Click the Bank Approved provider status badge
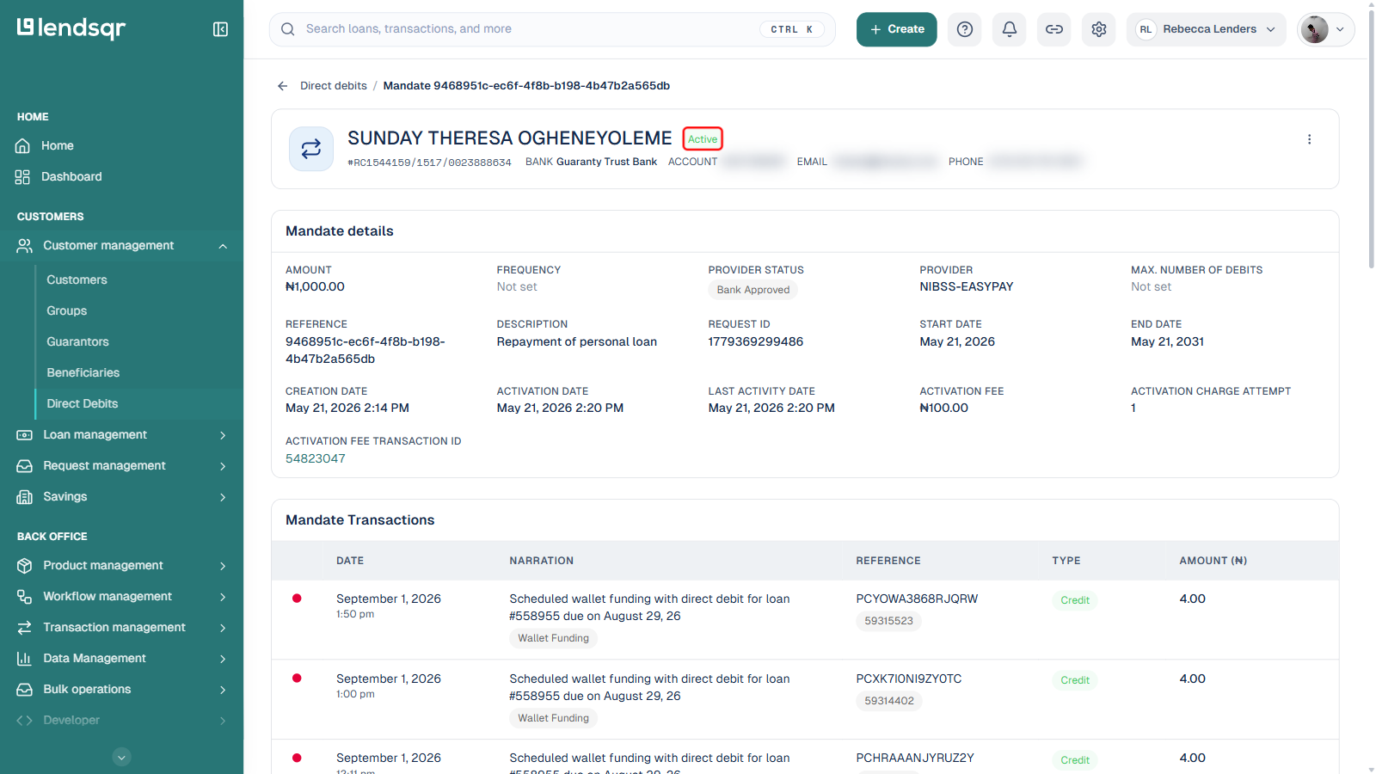 point(753,290)
